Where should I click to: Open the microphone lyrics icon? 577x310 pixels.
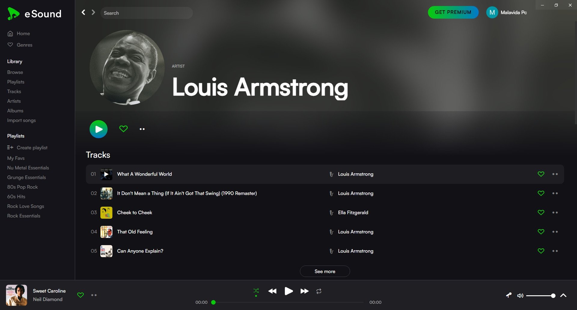coord(509,295)
